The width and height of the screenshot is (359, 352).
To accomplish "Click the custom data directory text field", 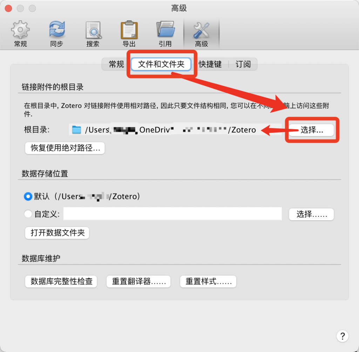I will pyautogui.click(x=172, y=214).
